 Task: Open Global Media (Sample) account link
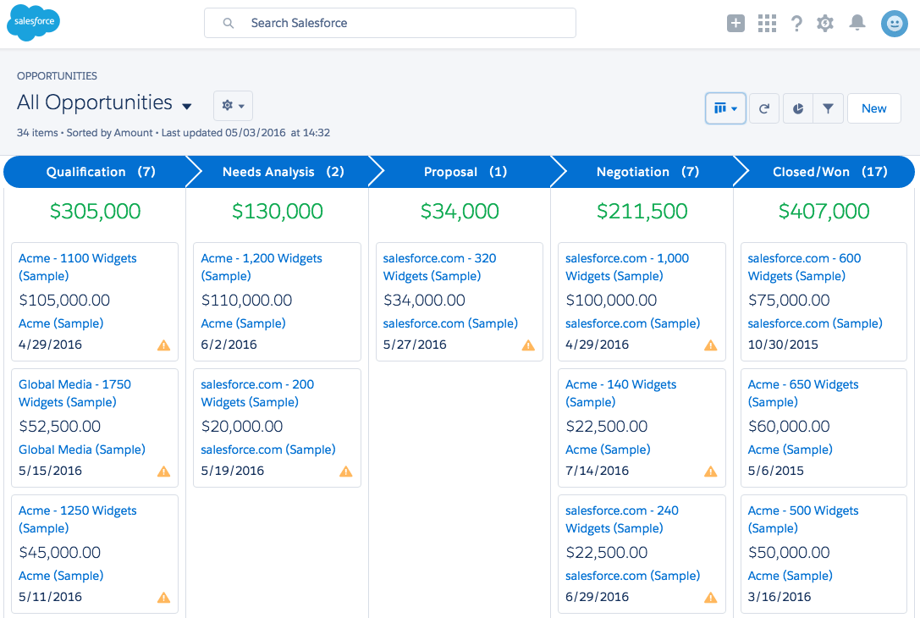tap(81, 450)
